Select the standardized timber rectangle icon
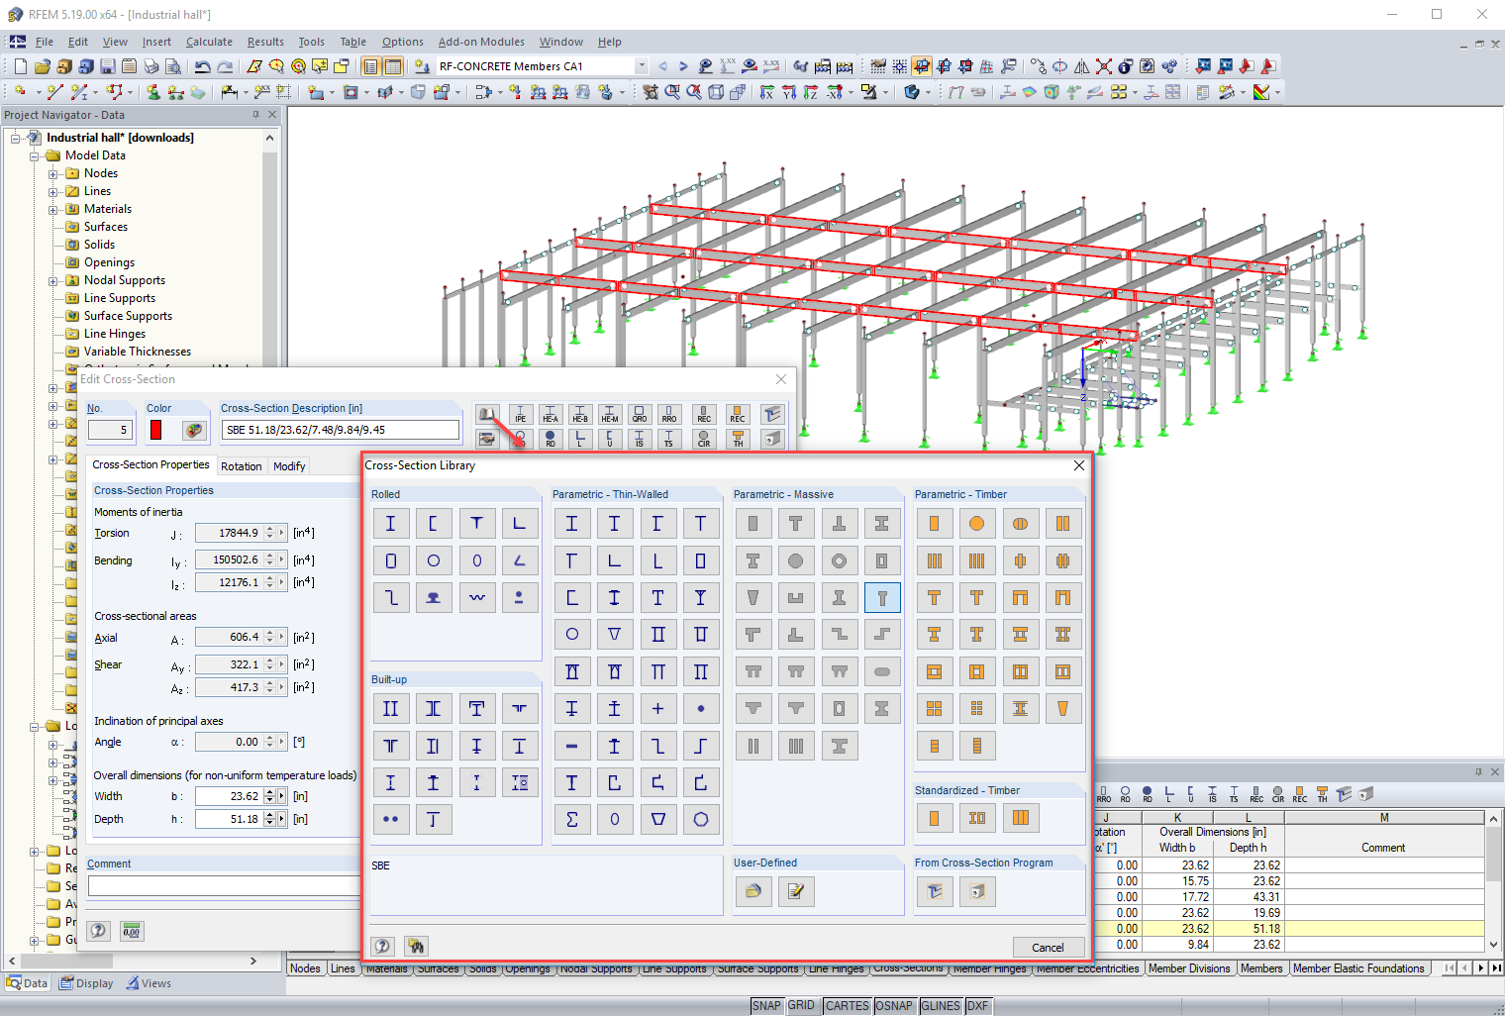 point(934,818)
